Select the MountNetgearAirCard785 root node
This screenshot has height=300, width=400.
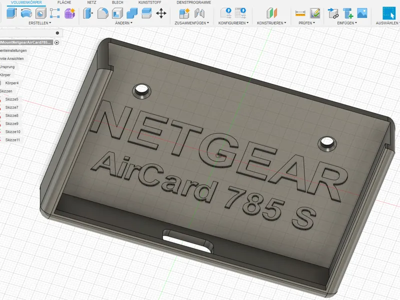pyautogui.click(x=26, y=42)
